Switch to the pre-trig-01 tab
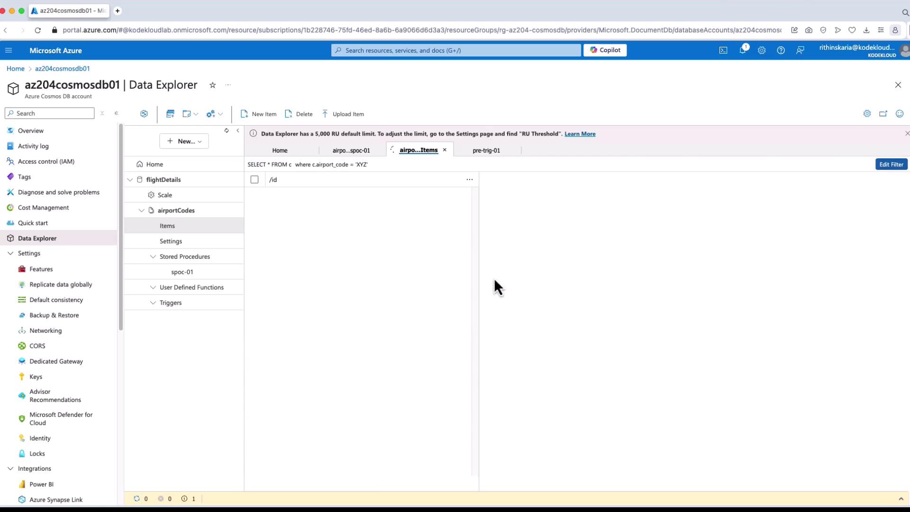Image resolution: width=910 pixels, height=512 pixels. click(x=486, y=150)
